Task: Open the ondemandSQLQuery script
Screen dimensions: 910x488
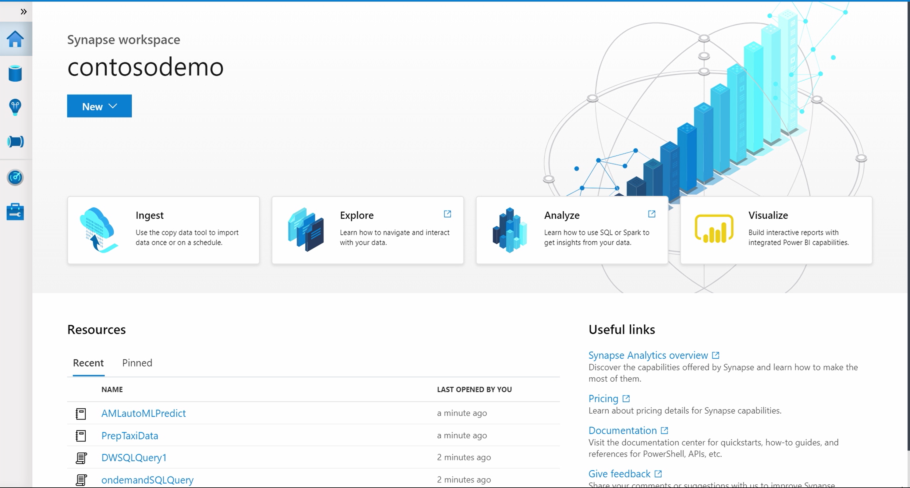Action: click(x=147, y=480)
